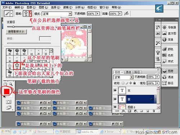Viewport: 180px width, 135px height.
Task: Open the layer opacity slider arrow
Action: pyautogui.click(x=157, y=77)
